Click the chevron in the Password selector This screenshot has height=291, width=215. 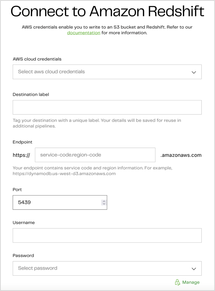tap(194, 269)
